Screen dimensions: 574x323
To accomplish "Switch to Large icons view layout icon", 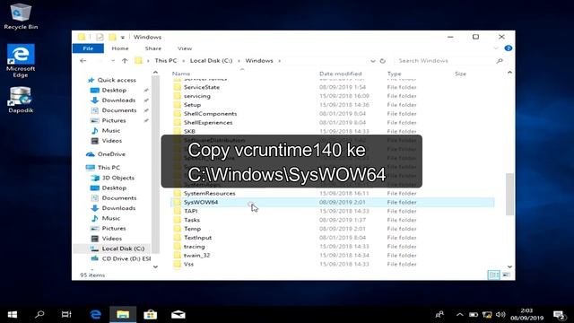I will click(x=506, y=275).
